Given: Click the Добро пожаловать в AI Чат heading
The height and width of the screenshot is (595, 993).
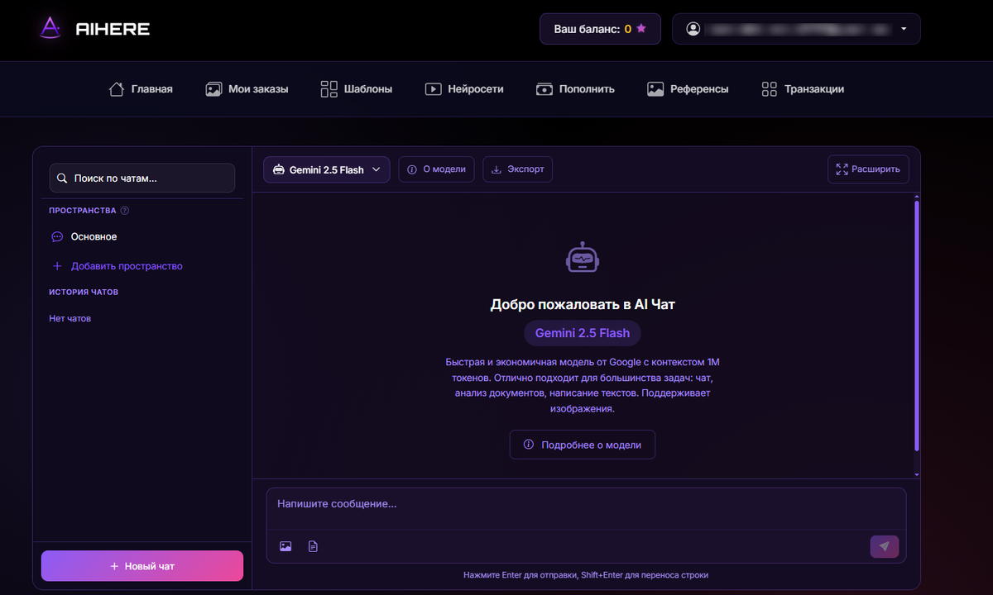Looking at the screenshot, I should coord(583,304).
